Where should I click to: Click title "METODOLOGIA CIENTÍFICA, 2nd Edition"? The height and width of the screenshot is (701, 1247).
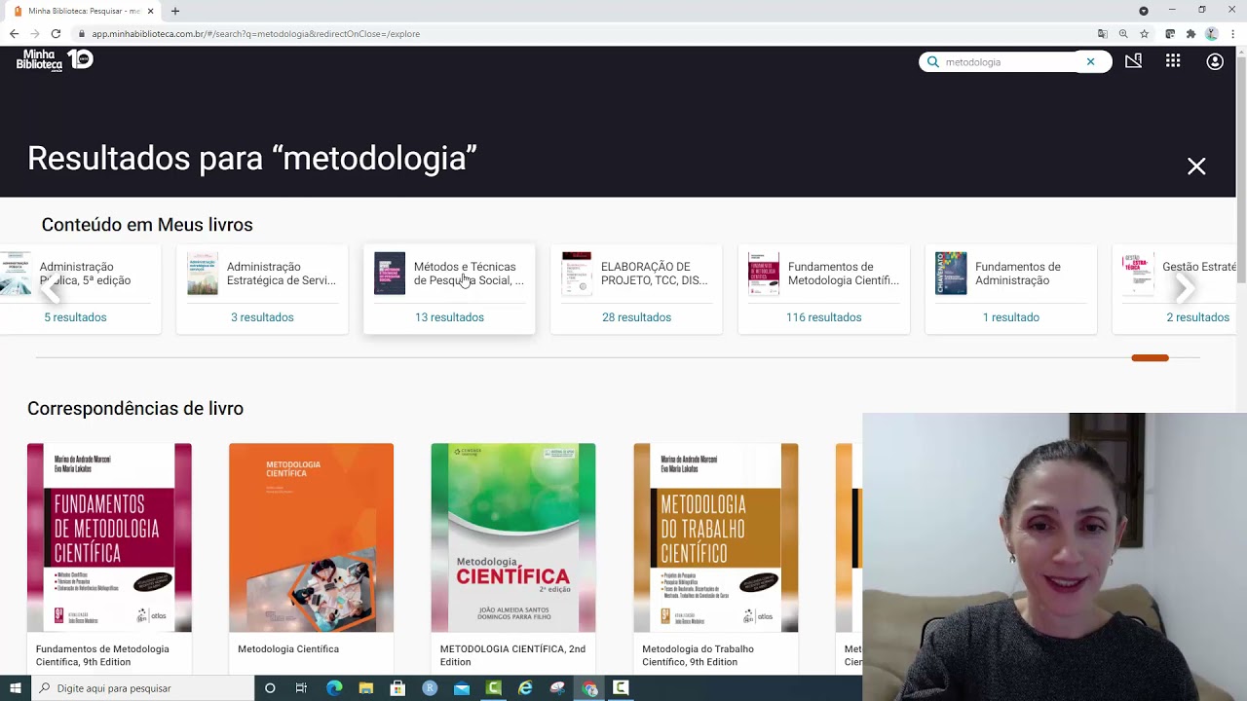pos(512,655)
